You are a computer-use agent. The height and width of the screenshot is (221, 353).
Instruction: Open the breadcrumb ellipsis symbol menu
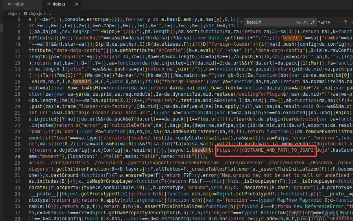[x=49, y=13]
